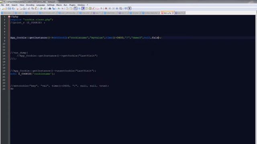Toggle indent guide toolbar button
The width and height of the screenshot is (257, 144).
click(83, 8)
